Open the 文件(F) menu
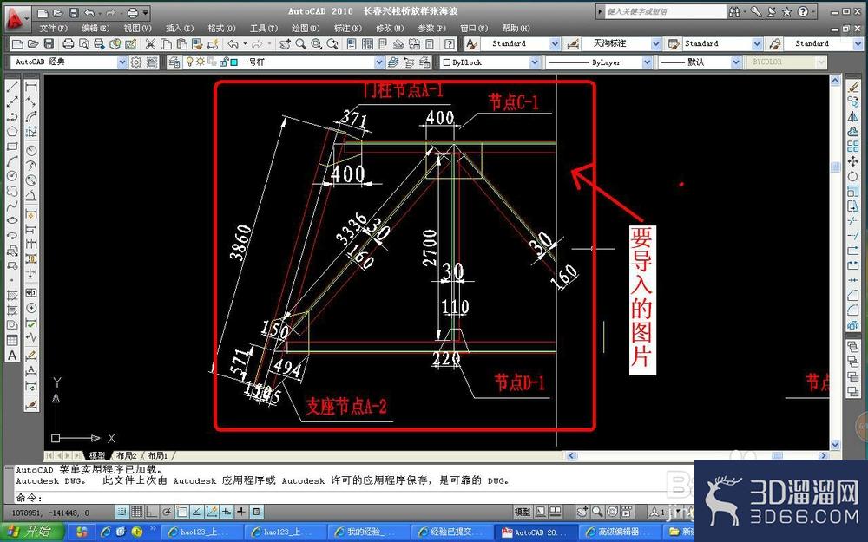This screenshot has height=542, width=868. 54,29
